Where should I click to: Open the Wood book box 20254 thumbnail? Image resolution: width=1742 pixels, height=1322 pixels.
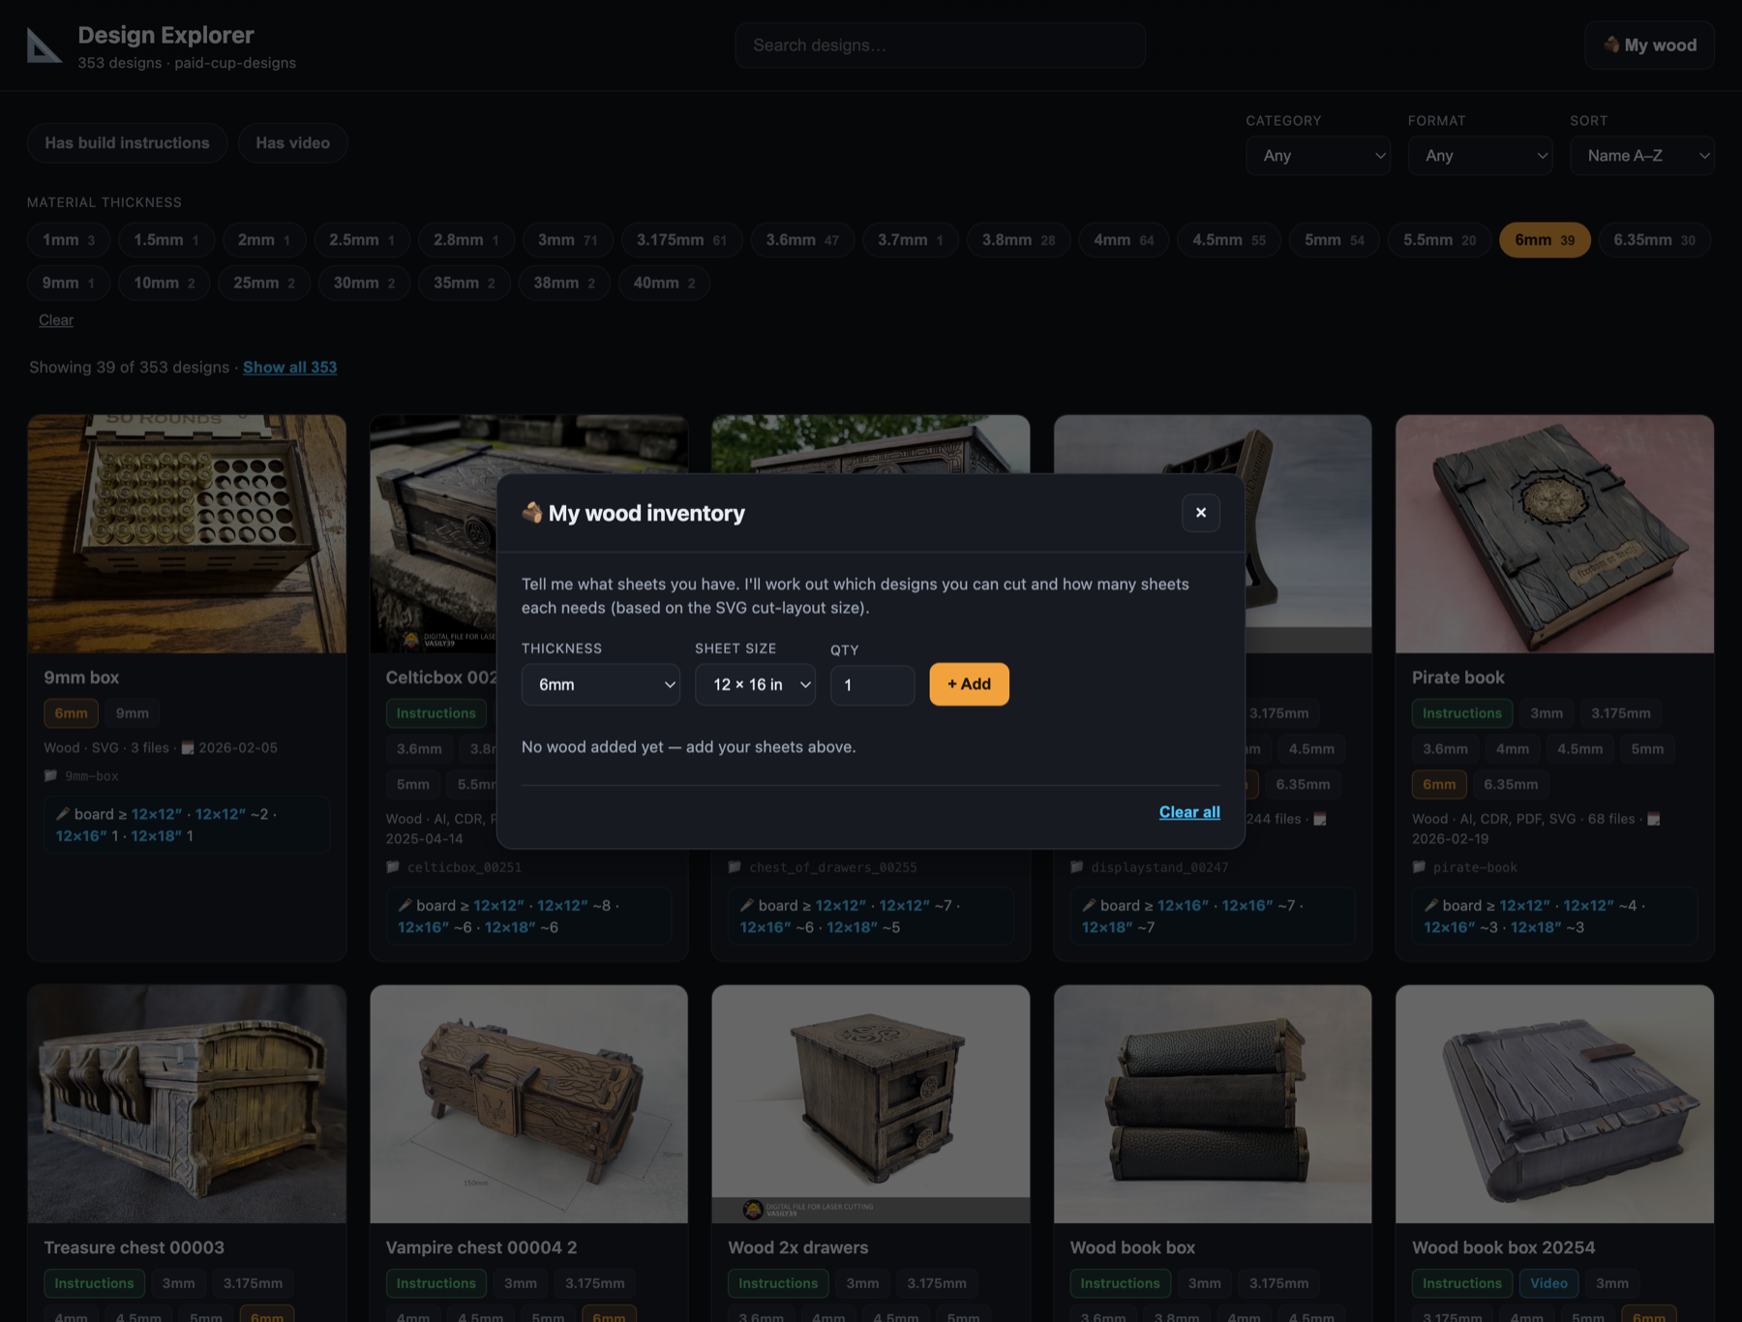tap(1554, 1104)
